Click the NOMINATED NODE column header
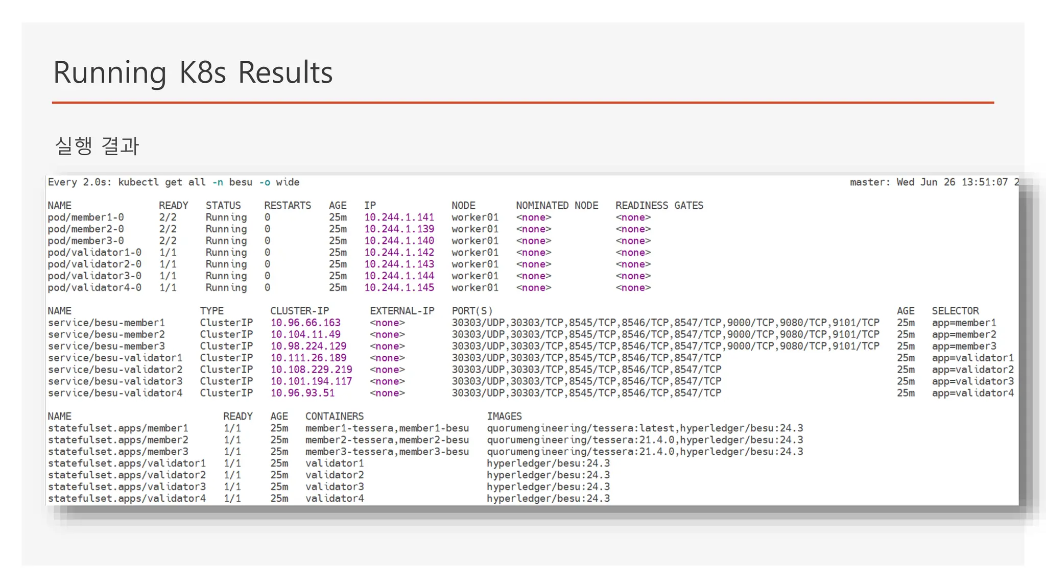Image resolution: width=1046 pixels, height=588 pixels. click(x=557, y=206)
